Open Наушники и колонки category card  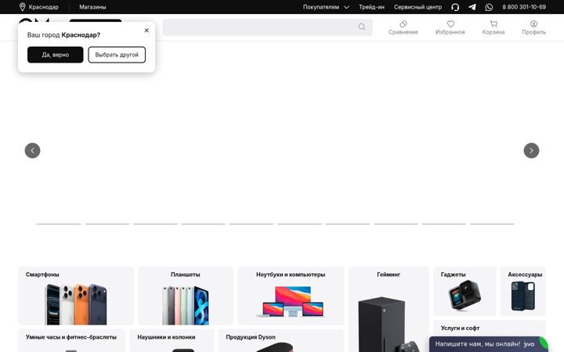pyautogui.click(x=172, y=341)
